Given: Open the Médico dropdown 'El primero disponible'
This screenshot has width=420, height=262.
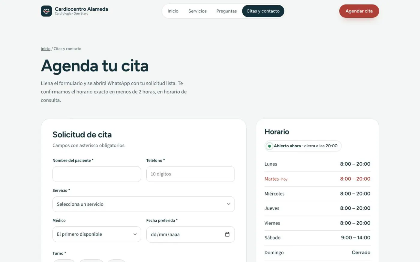Looking at the screenshot, I should point(97,234).
